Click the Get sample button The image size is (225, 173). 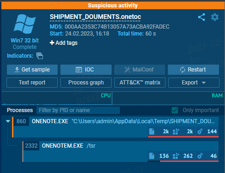32,70
